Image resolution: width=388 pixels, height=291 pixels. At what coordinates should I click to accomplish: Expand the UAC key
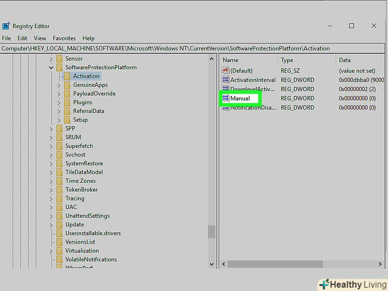pyautogui.click(x=51, y=207)
